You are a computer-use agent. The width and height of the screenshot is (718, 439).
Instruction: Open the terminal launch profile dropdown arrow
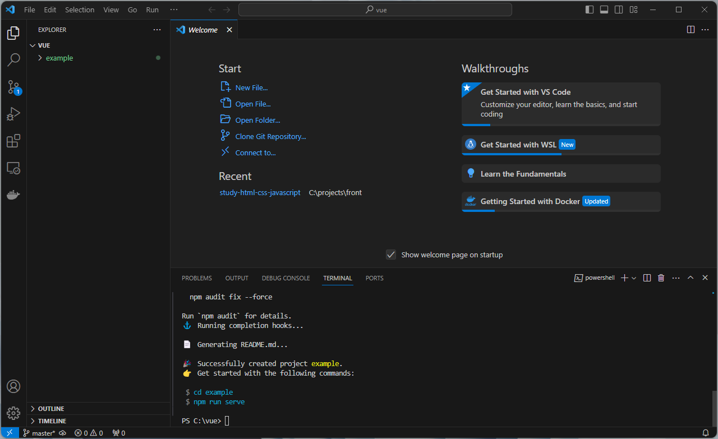[634, 278]
